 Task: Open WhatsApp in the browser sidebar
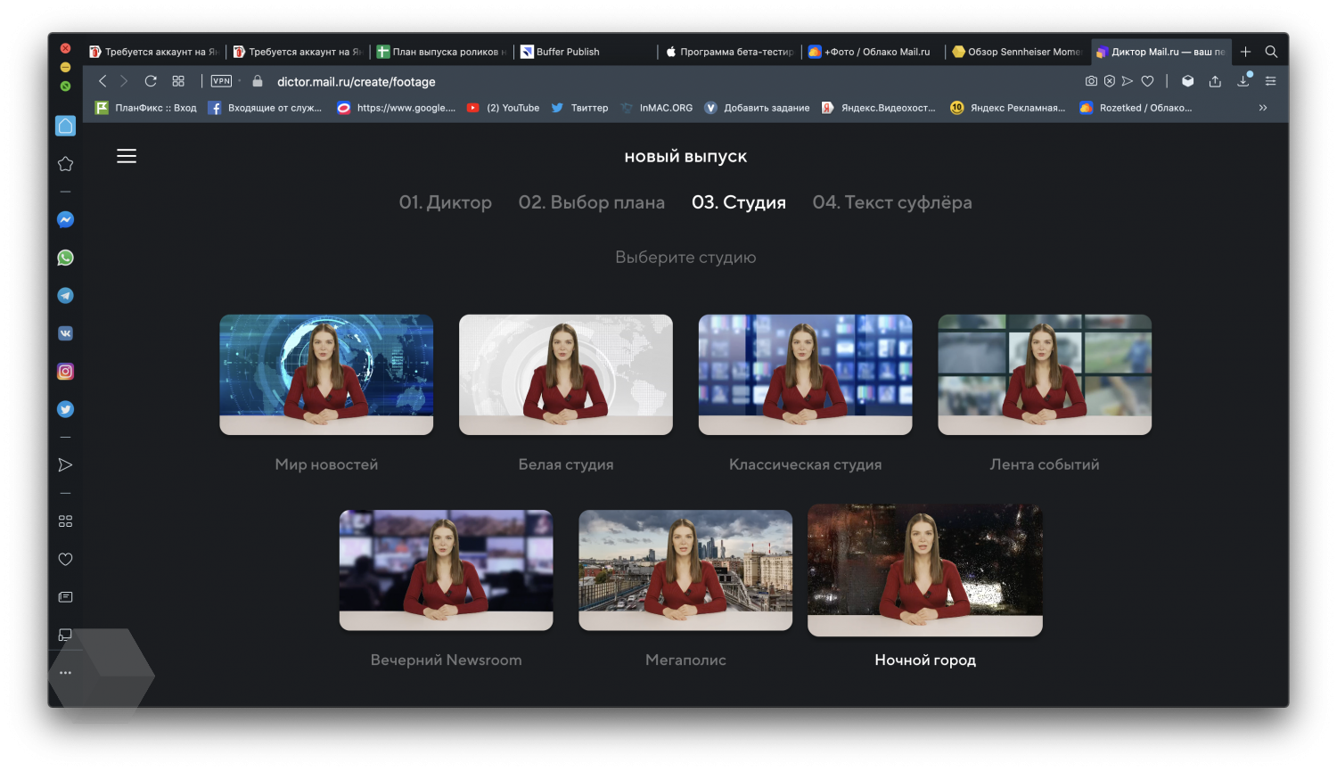65,258
